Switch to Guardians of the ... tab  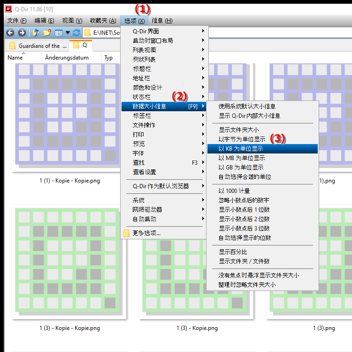click(37, 46)
